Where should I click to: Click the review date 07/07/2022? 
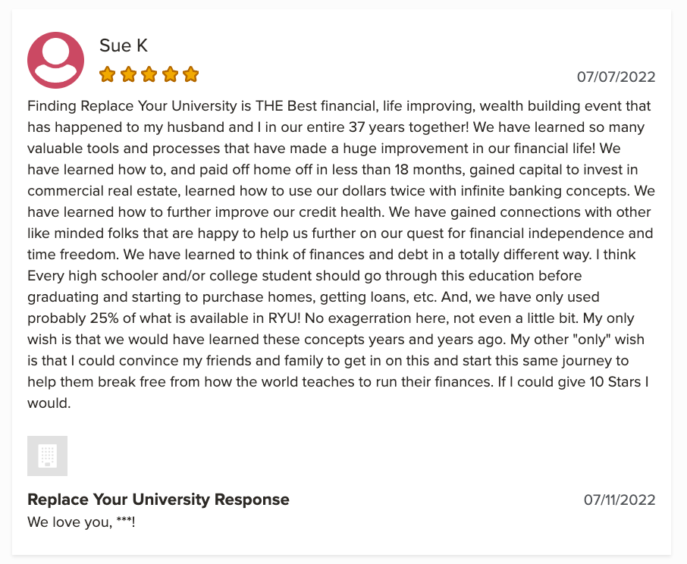click(616, 77)
